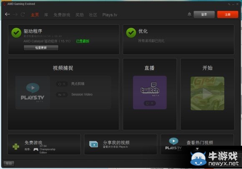Click the 帮助 help button at bottom left
This screenshot has height=169, width=242.
click(x=9, y=164)
